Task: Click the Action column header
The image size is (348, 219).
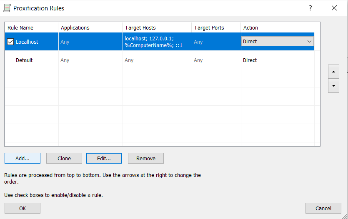Action: pyautogui.click(x=278, y=28)
